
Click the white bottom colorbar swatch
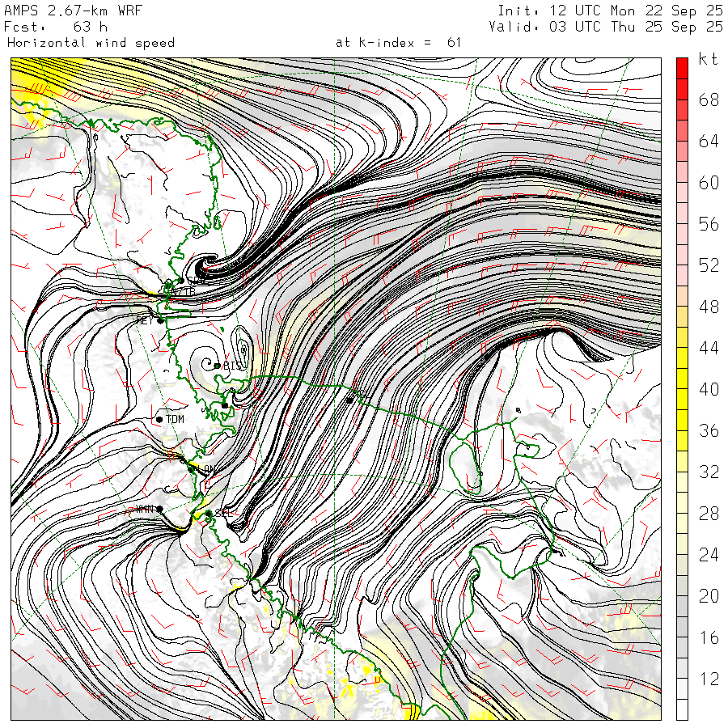click(681, 710)
